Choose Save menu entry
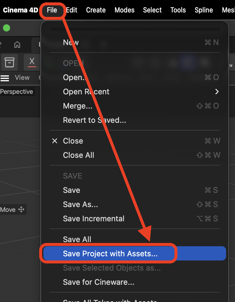 (135, 190)
